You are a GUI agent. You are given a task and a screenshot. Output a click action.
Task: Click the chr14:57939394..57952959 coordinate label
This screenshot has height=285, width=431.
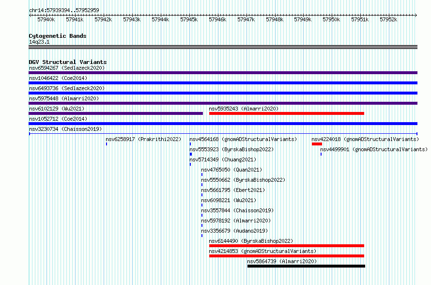point(64,10)
